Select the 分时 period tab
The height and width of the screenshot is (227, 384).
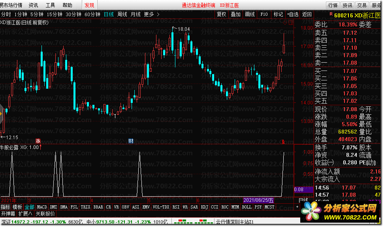coord(6,15)
